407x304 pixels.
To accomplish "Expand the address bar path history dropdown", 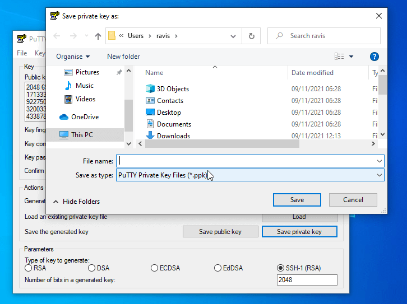I will (x=233, y=36).
